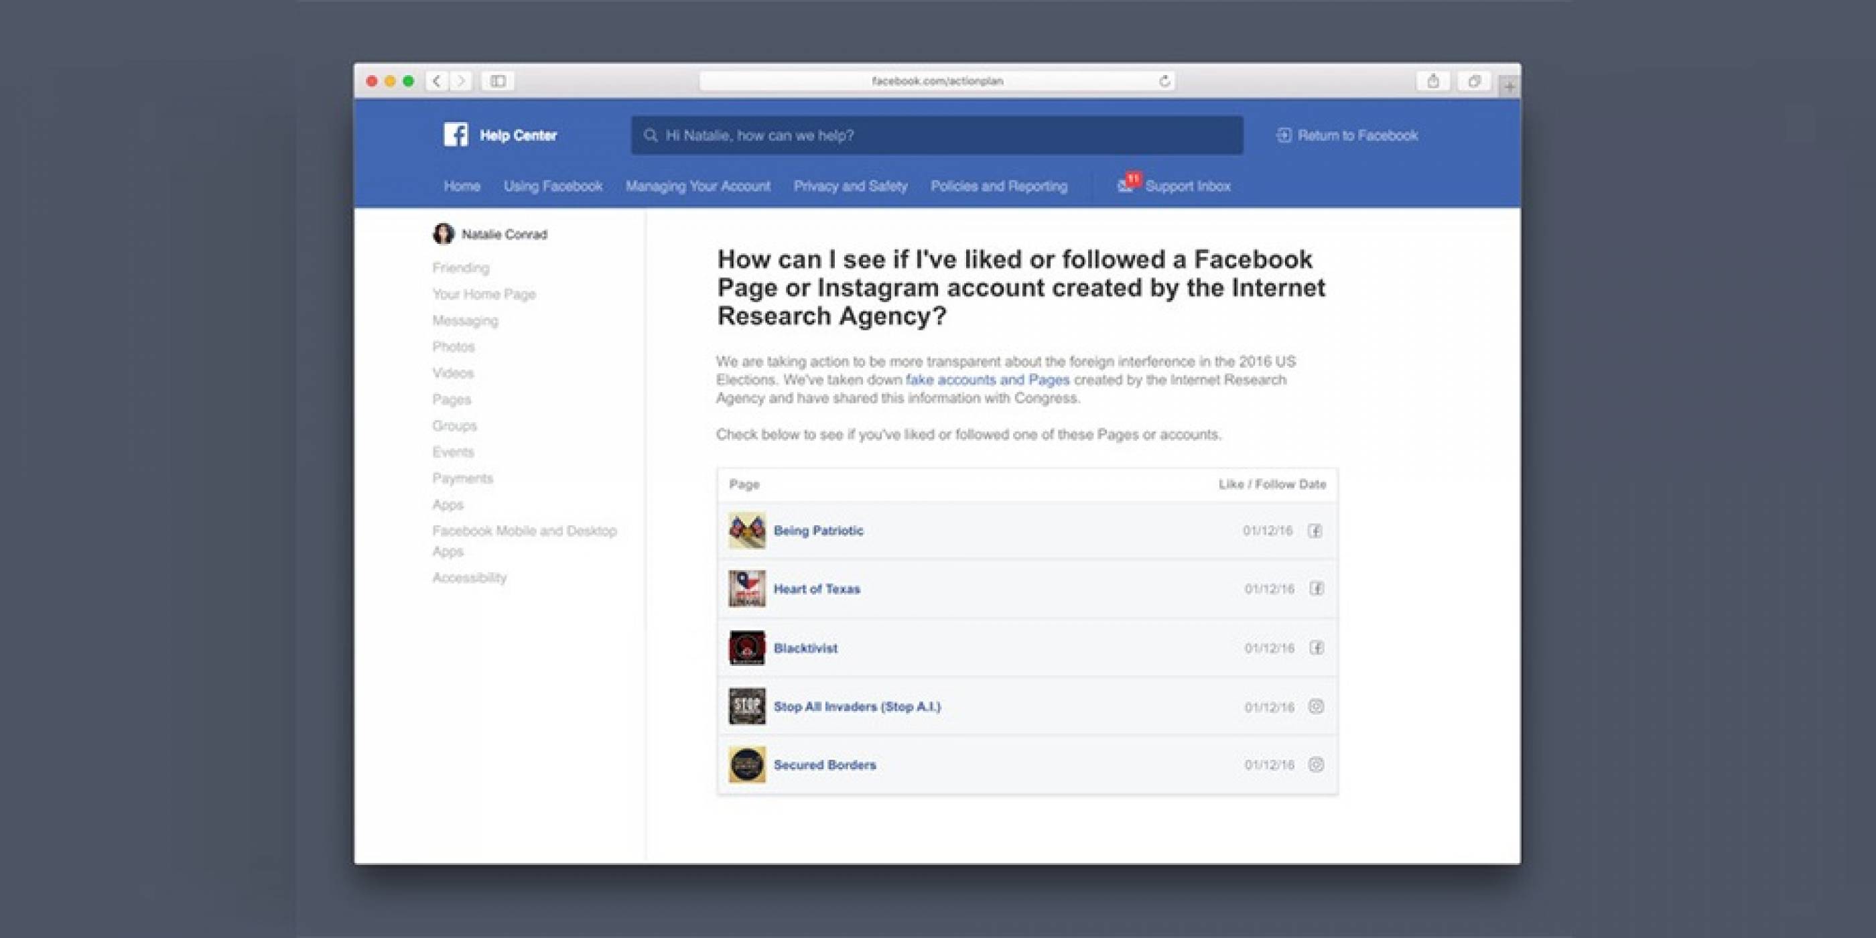
Task: Focus the 'how can we help?' search field
Action: point(937,135)
